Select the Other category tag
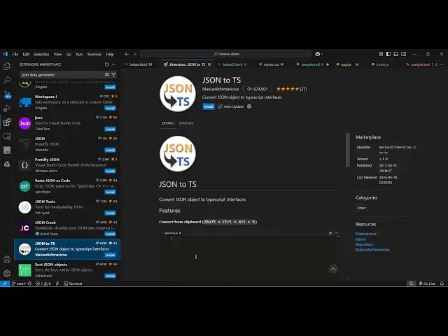448x336 pixels. (361, 208)
